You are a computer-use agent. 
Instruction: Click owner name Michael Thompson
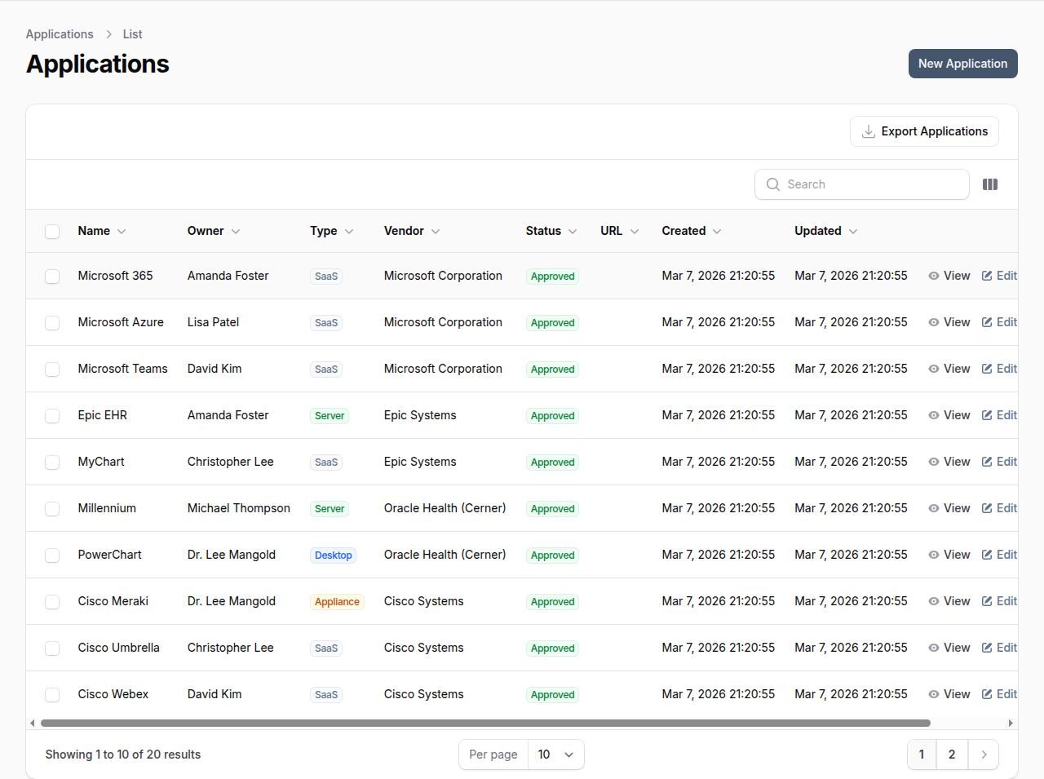pyautogui.click(x=239, y=508)
